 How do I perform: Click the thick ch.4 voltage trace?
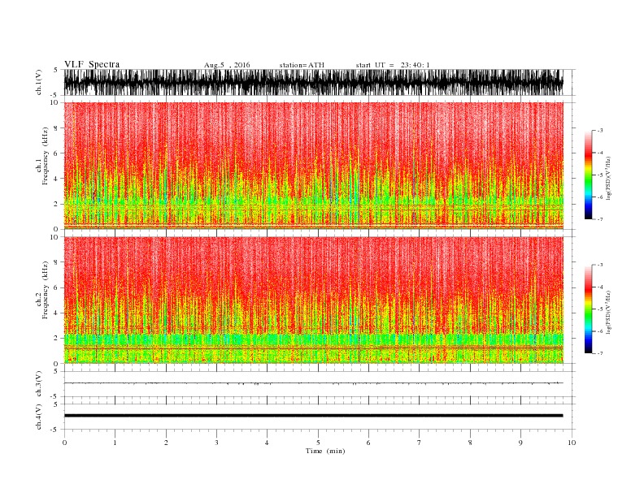point(313,416)
